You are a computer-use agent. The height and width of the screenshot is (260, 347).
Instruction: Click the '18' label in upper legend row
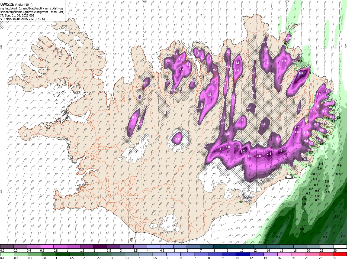click(x=295, y=251)
